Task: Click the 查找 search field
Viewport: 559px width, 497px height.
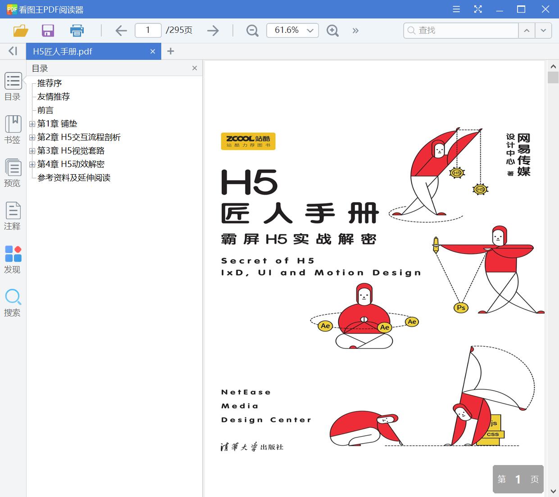Action: tap(461, 30)
